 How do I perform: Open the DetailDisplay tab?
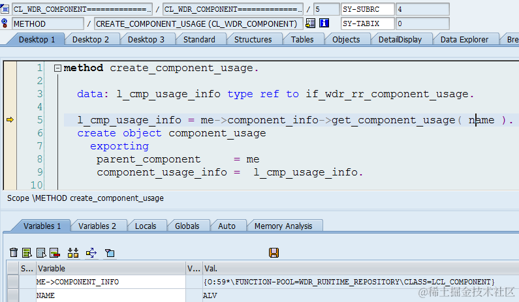click(x=400, y=40)
